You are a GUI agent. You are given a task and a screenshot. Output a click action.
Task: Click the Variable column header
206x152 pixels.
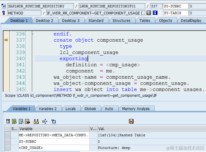[x=54, y=129]
